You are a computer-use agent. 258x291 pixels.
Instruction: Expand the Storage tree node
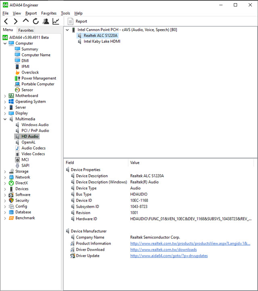point(5,172)
